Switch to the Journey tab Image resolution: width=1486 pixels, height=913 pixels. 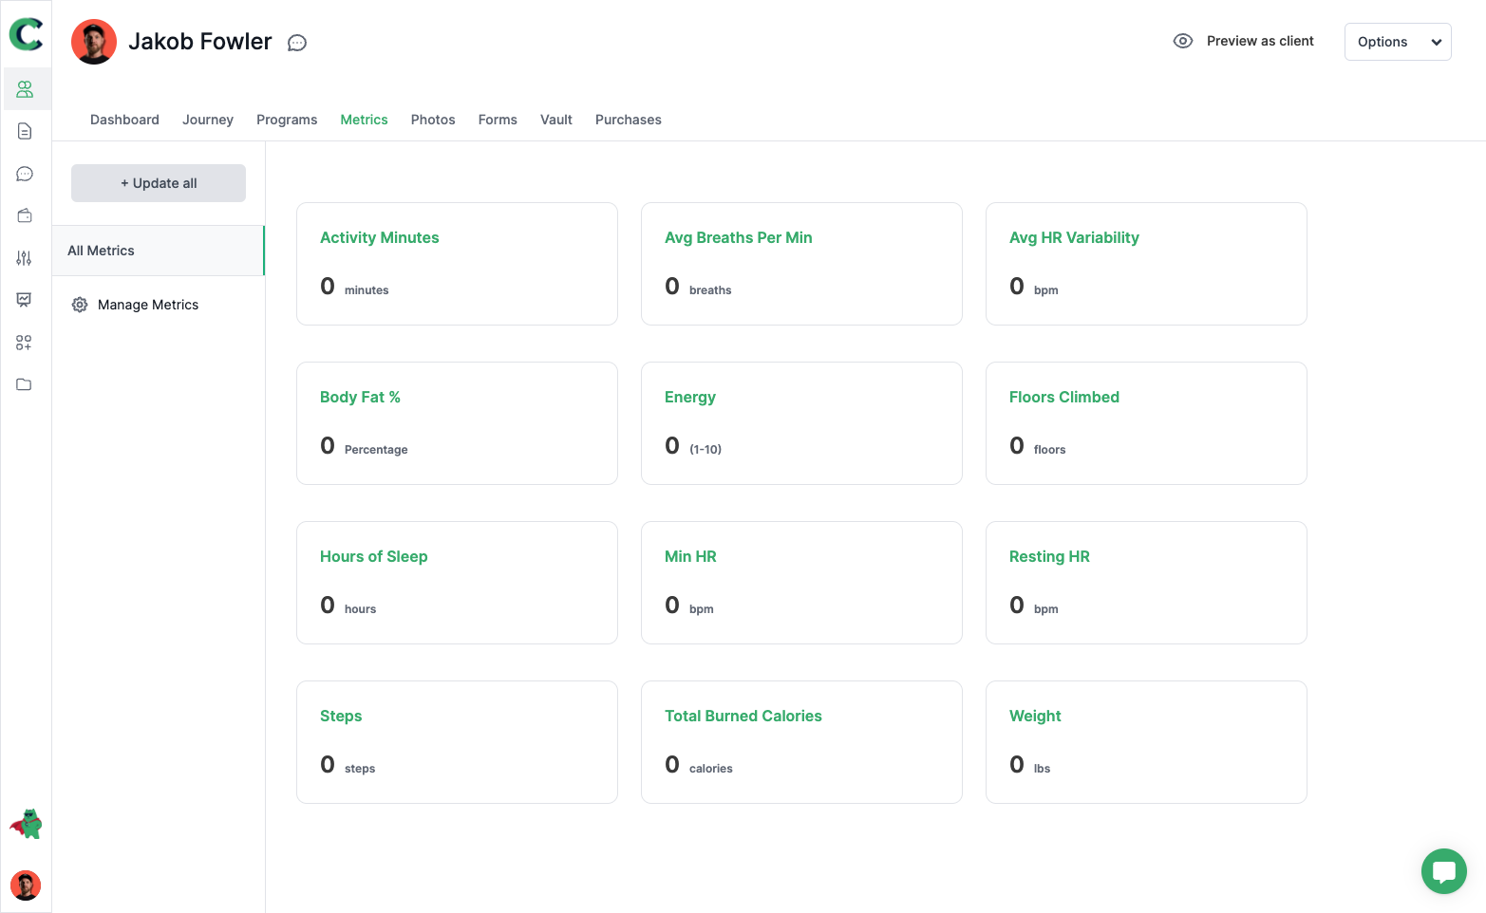tap(208, 120)
